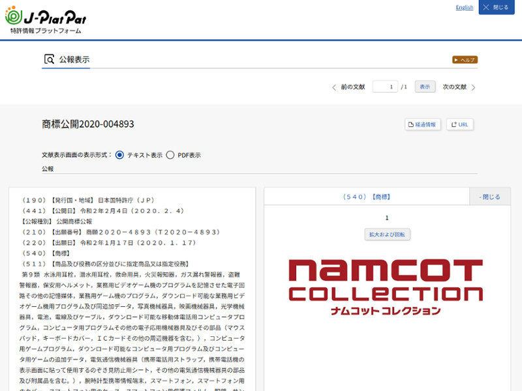Click the namcot COLLECTION trademark image

[386, 287]
